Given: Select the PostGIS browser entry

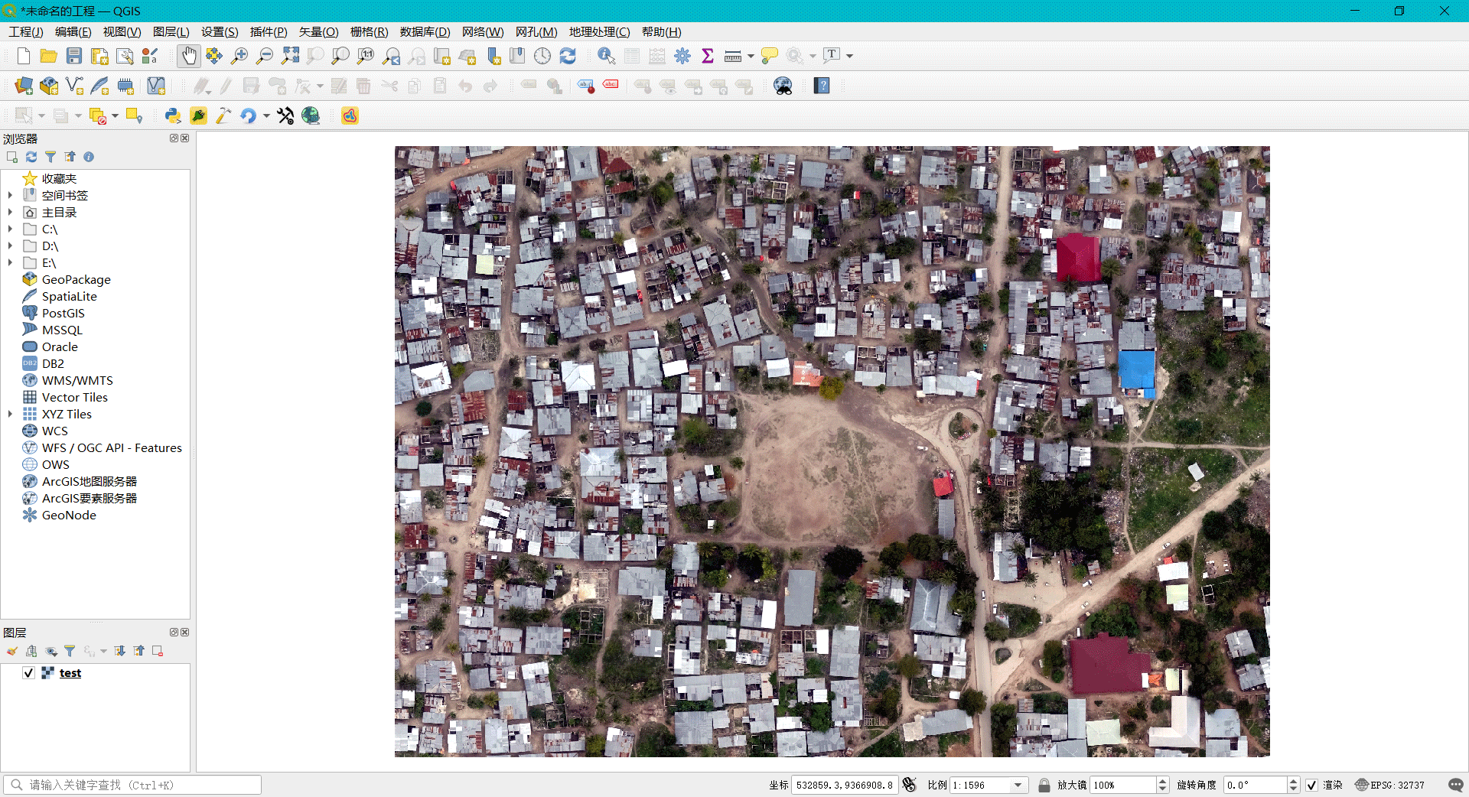Looking at the screenshot, I should coord(64,314).
